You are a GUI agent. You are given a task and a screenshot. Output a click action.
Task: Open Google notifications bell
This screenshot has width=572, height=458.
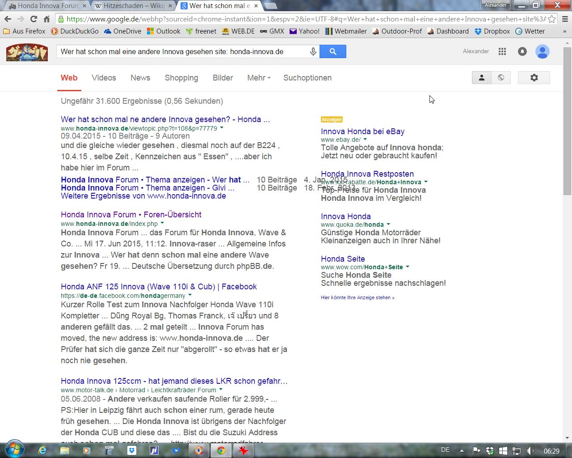(522, 51)
